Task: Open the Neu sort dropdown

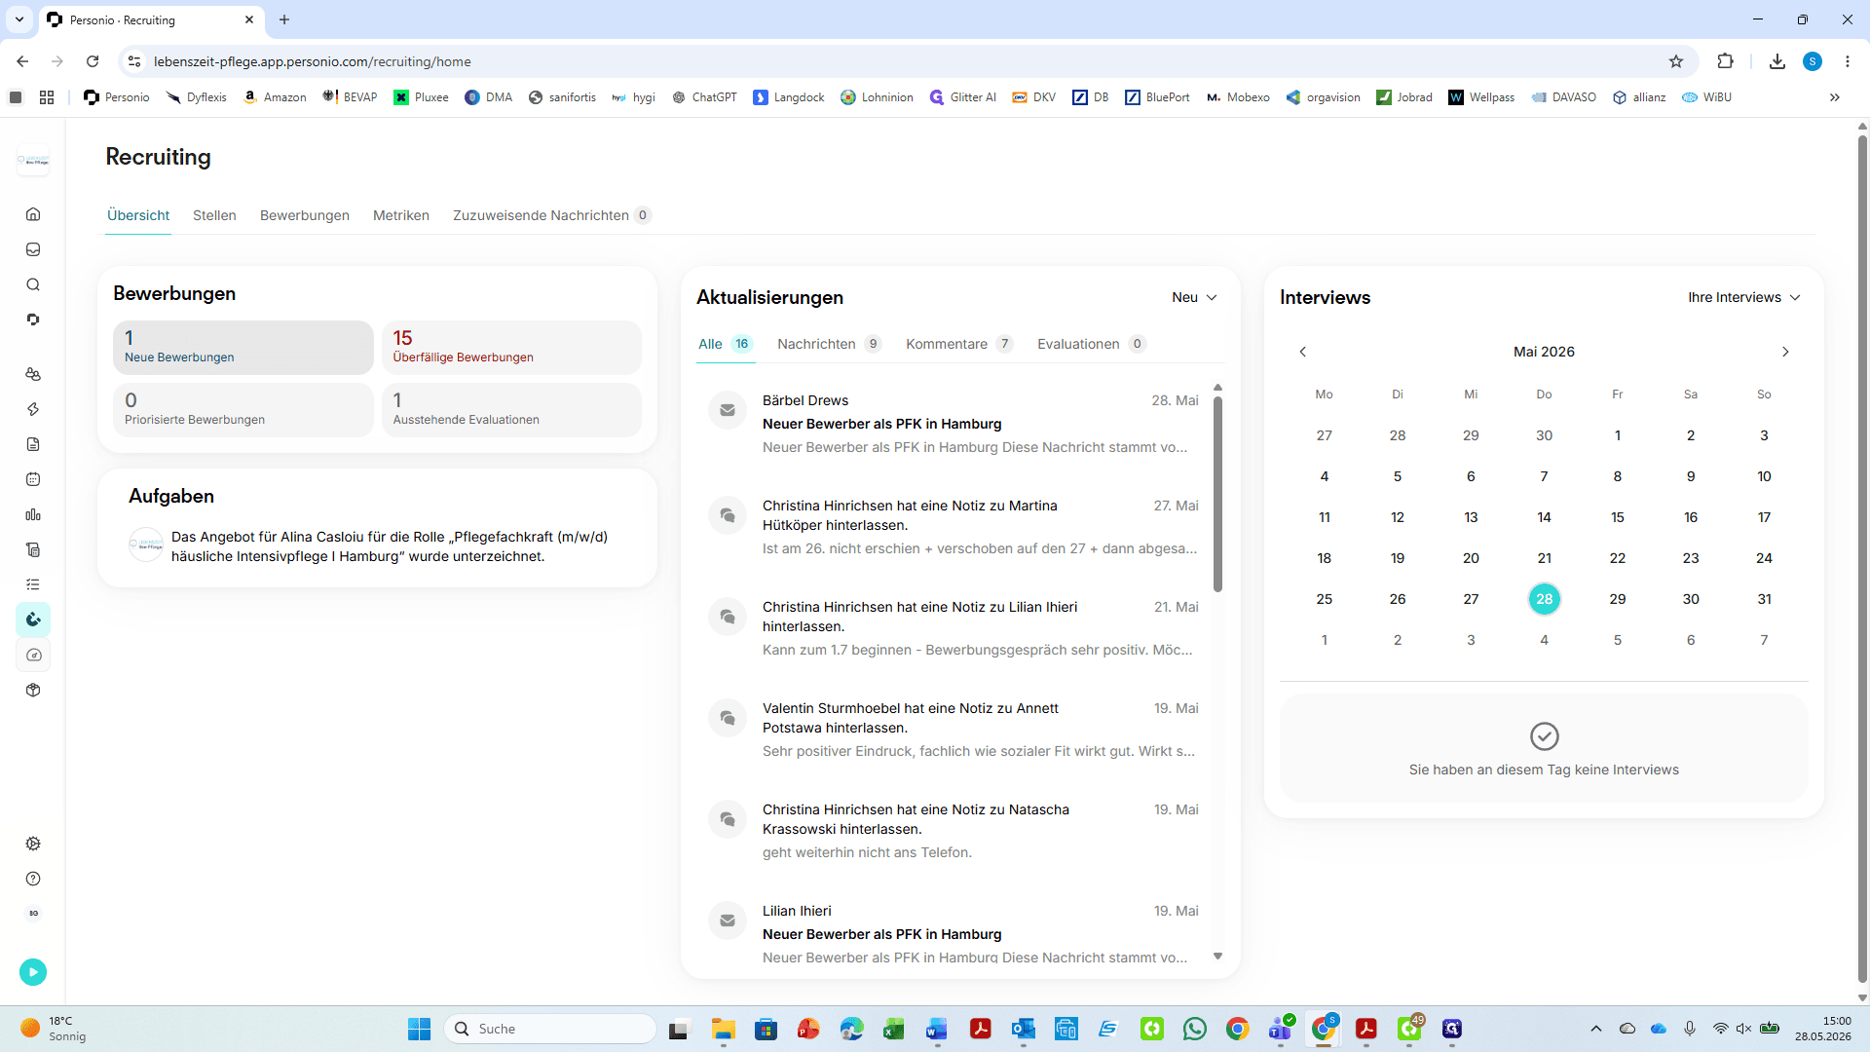Action: [1194, 297]
